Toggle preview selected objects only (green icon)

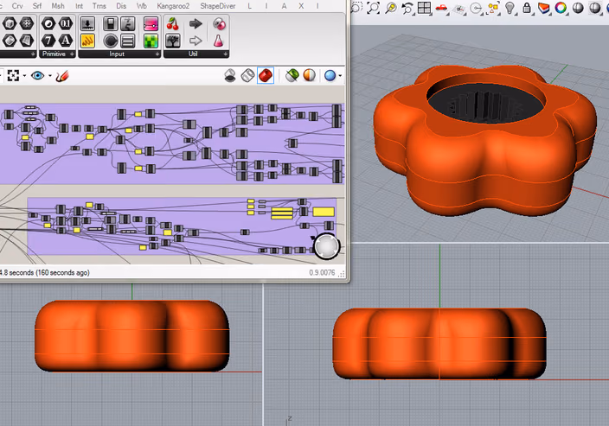292,76
